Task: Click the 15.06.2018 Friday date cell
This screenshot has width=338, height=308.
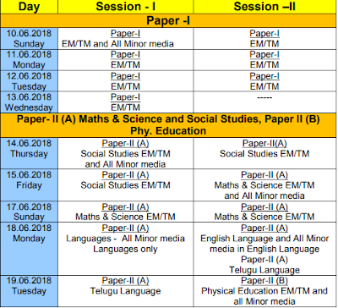Action: click(x=29, y=184)
